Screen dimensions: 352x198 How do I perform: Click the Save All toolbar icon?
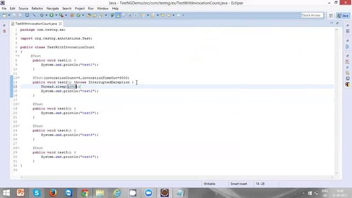20,15
